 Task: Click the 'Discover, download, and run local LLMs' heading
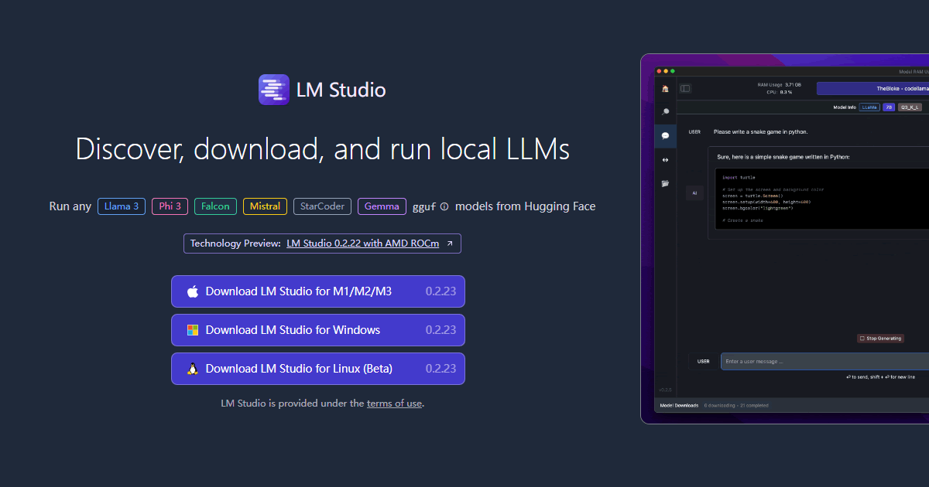tap(323, 149)
